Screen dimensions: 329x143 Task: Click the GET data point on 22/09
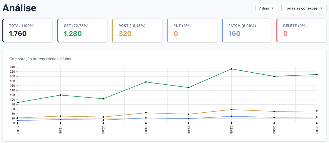click(x=189, y=87)
